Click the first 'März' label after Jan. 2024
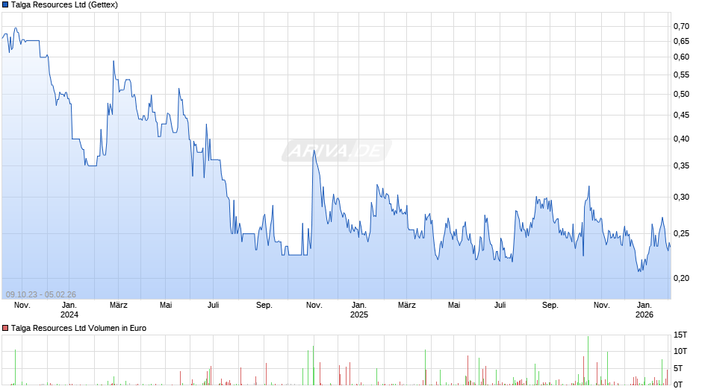 [x=119, y=306]
